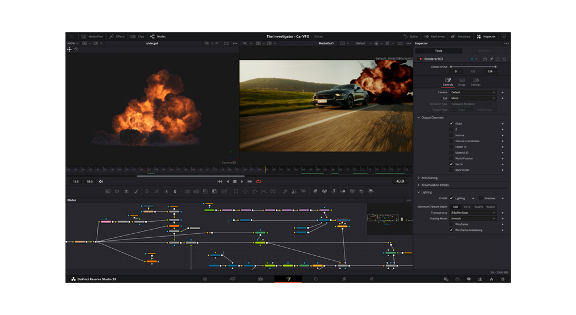Viewport: 576px width, 315px height.
Task: Adjust the Global In/Out range slider
Action: pos(472,67)
